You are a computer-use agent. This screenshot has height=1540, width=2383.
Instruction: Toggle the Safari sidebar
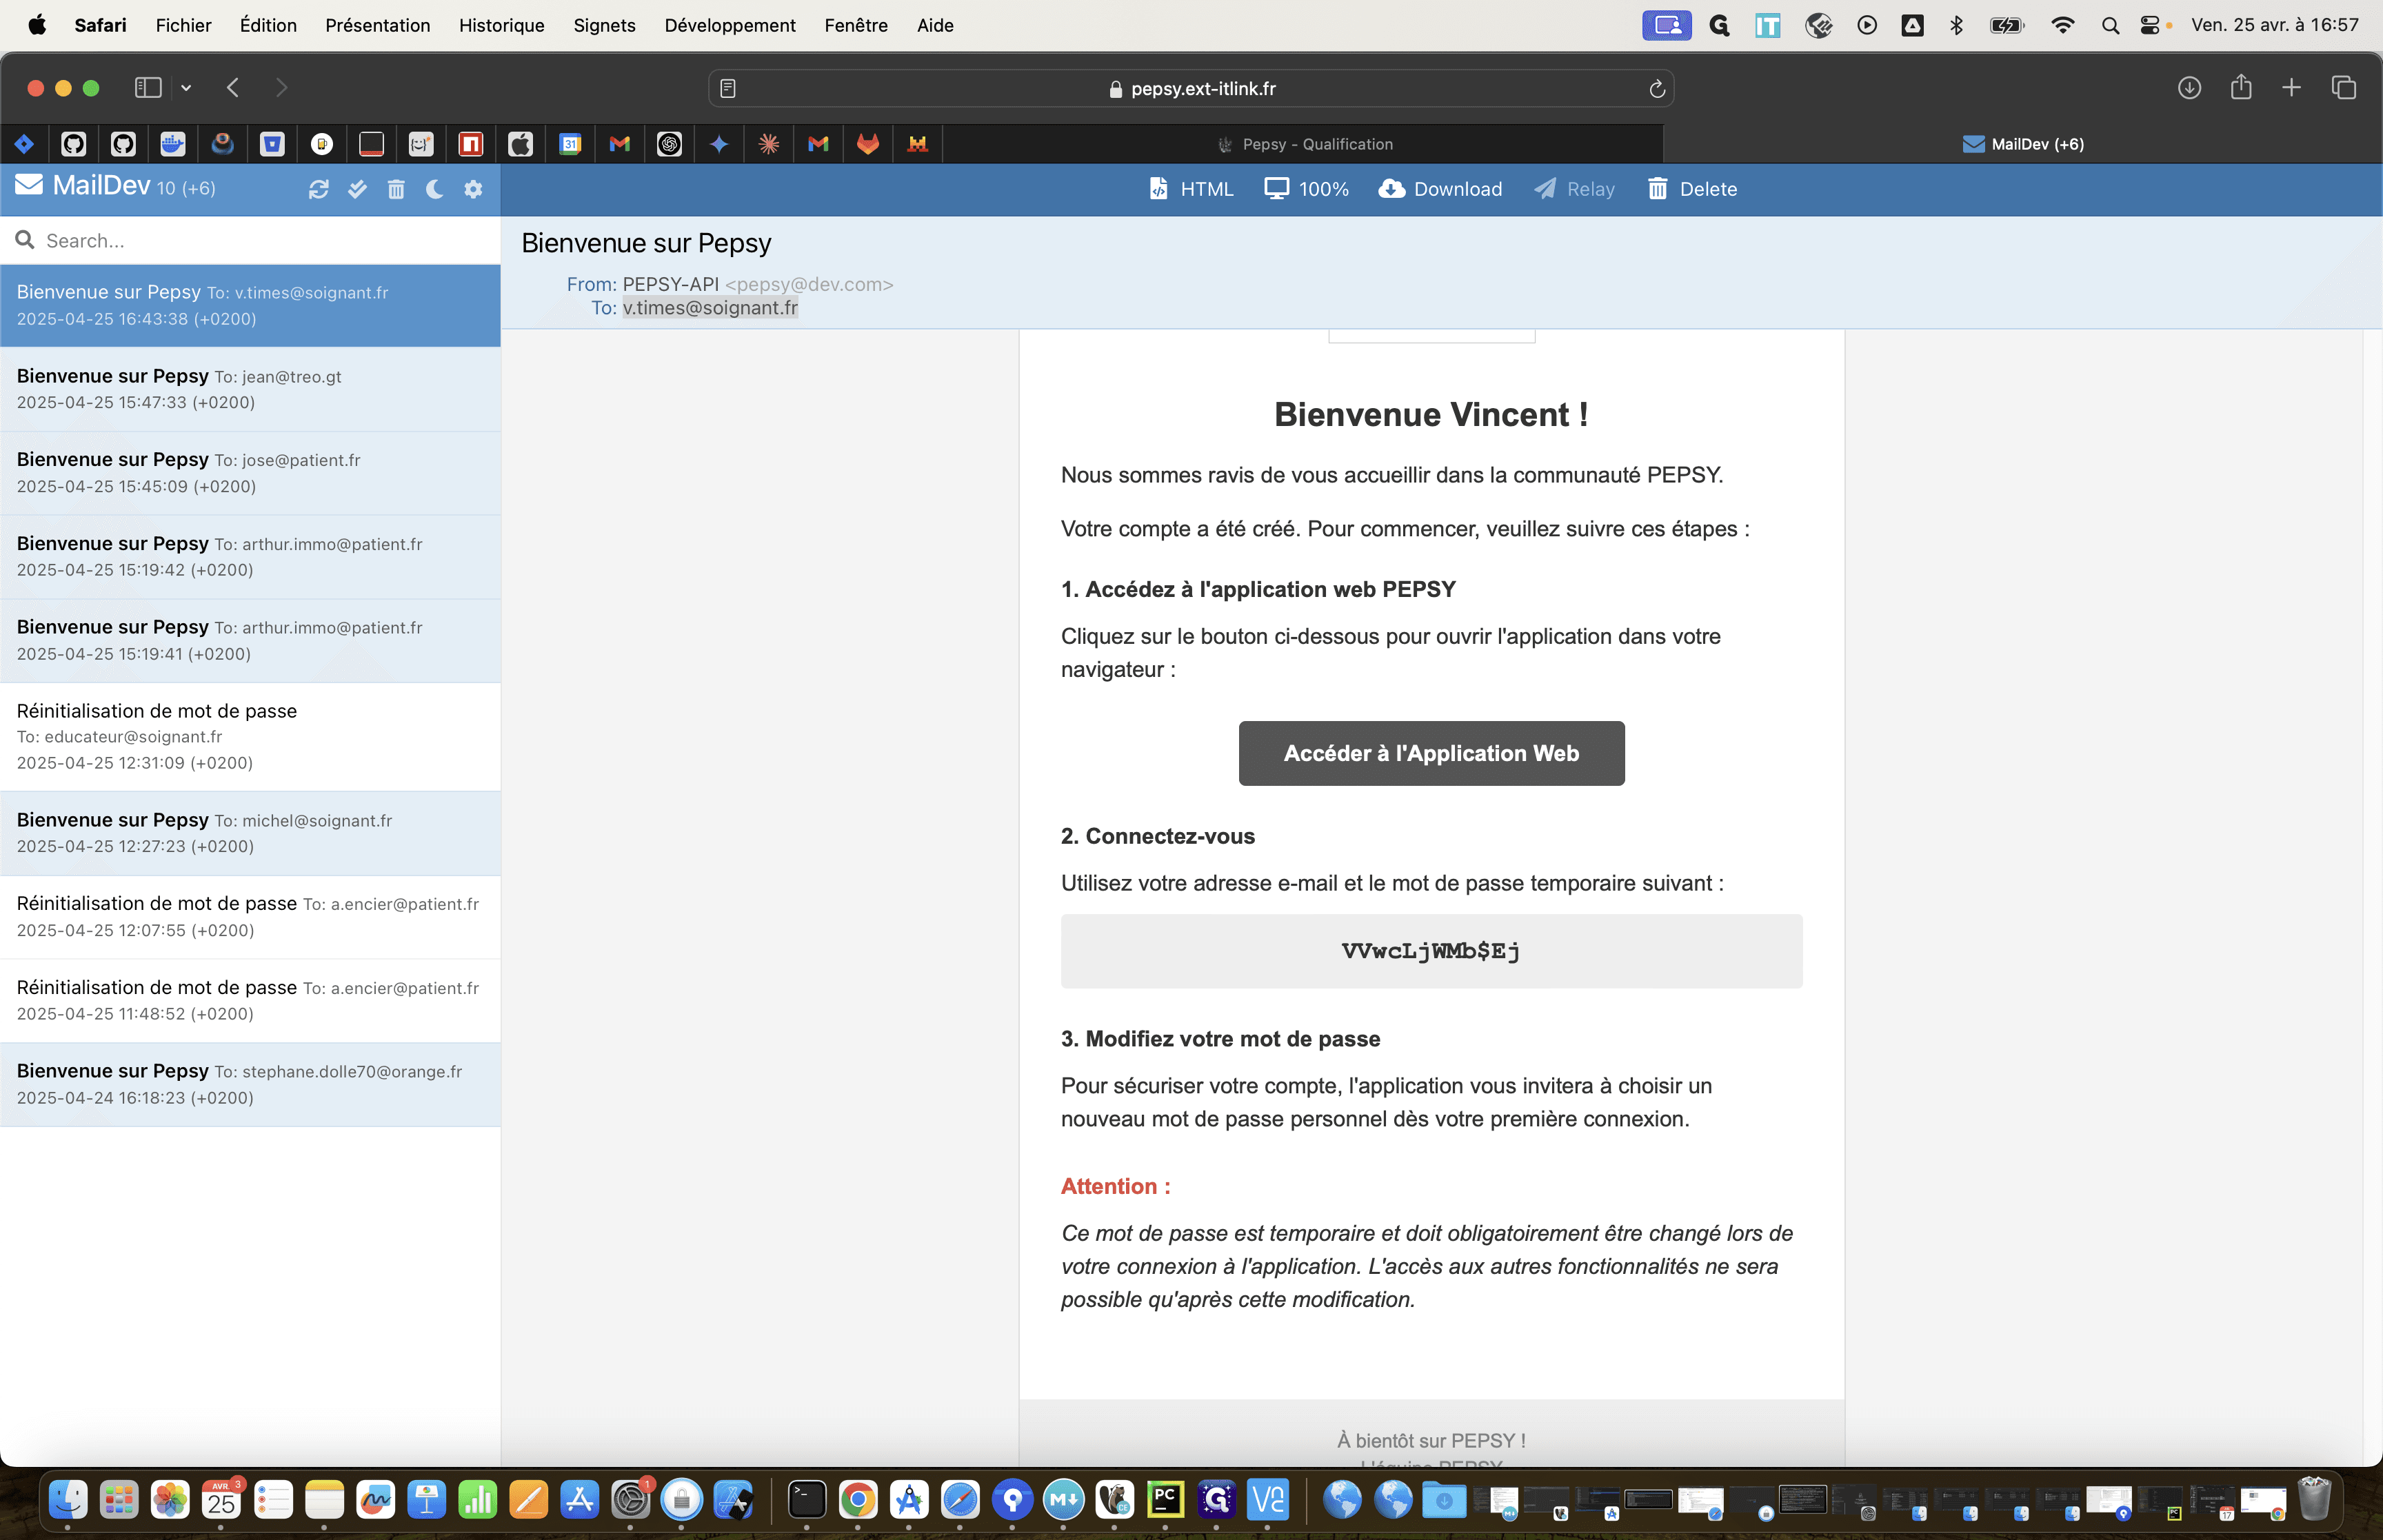148,88
